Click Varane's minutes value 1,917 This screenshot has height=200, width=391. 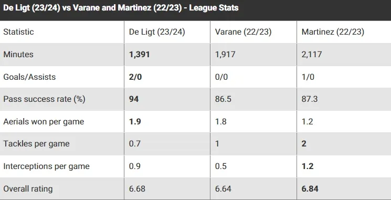click(x=225, y=55)
